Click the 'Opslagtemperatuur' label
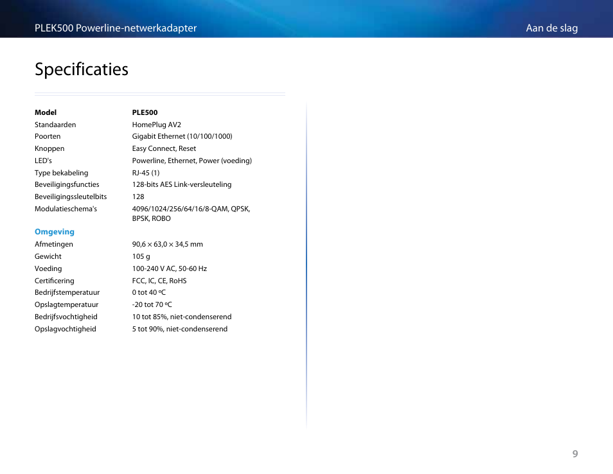This screenshot has width=613, height=474. [66, 304]
